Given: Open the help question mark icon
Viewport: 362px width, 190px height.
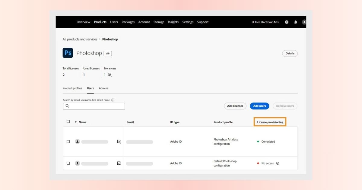Looking at the screenshot, I should (x=287, y=22).
